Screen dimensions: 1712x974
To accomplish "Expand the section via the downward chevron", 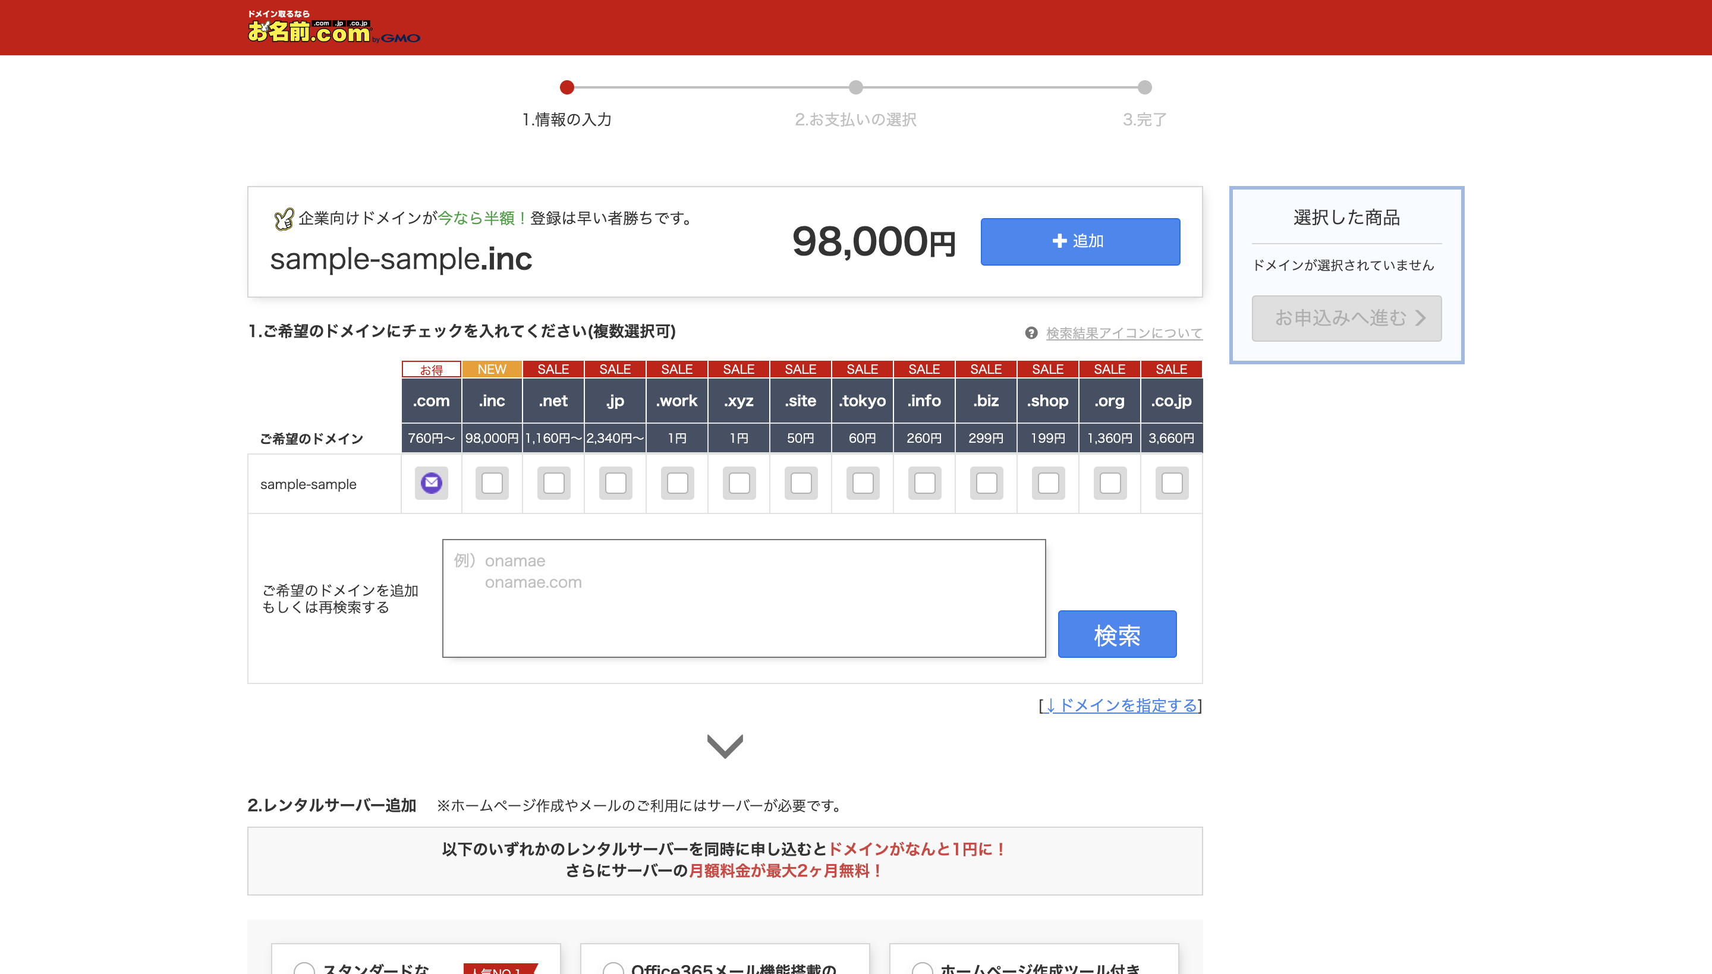I will 725,746.
